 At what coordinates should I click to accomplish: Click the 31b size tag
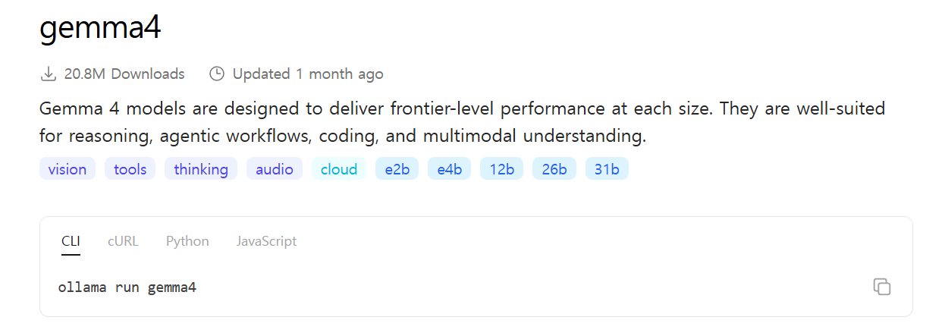click(607, 169)
